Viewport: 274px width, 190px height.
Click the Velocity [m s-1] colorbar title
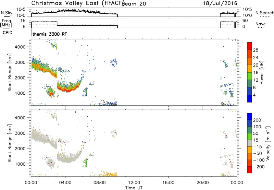268,143
